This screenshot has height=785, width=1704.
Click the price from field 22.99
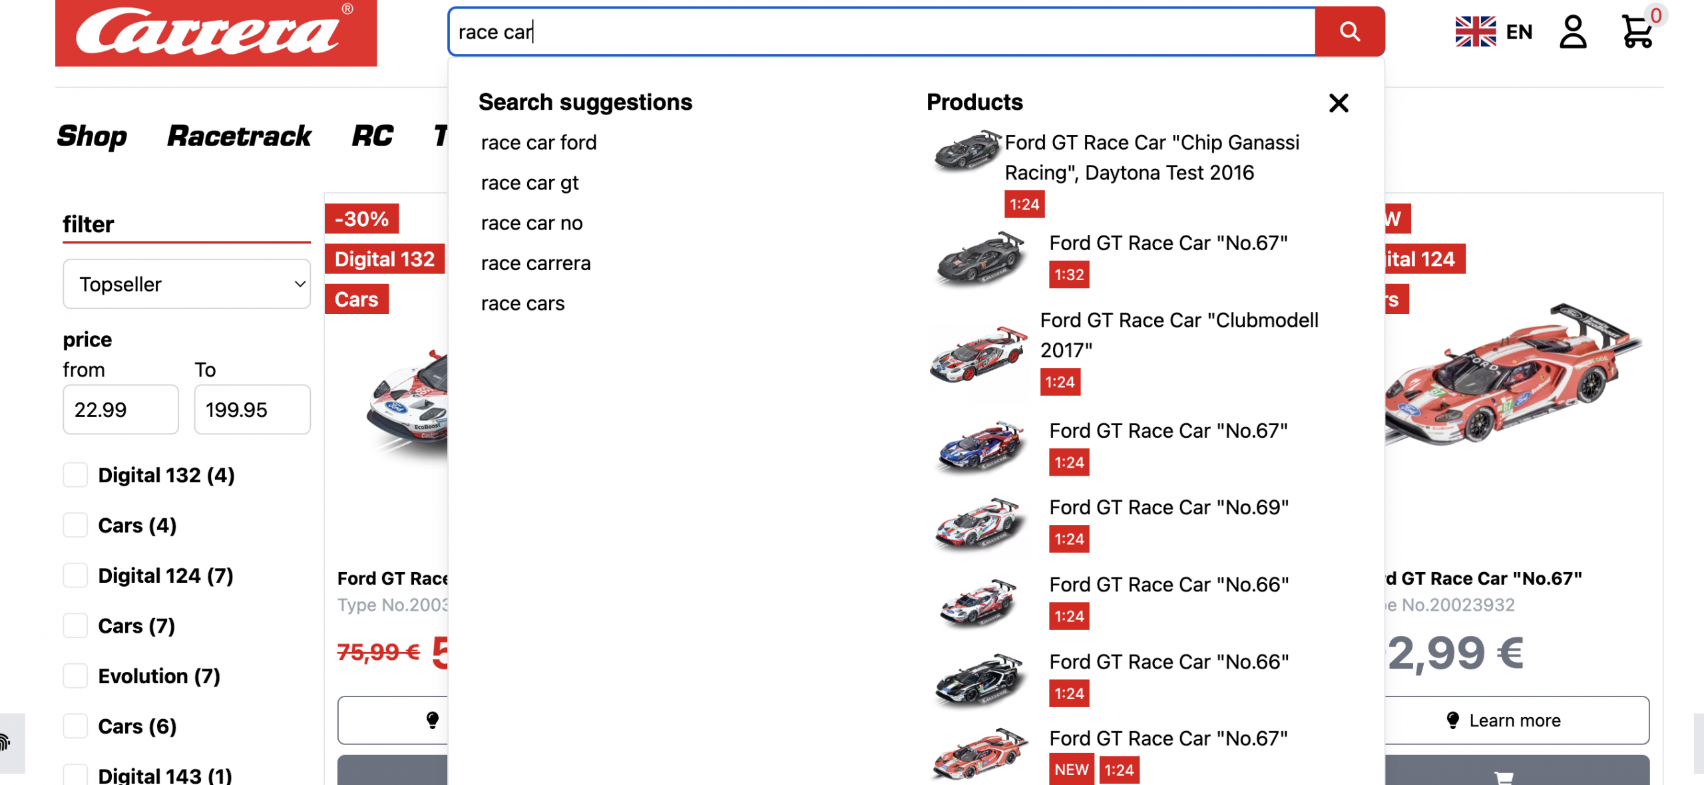tap(120, 409)
